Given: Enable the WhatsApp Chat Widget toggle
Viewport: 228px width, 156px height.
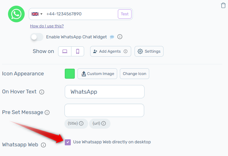Looking at the screenshot, I should (x=37, y=37).
